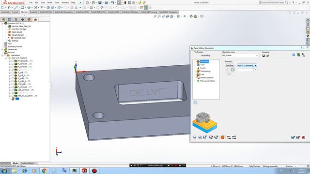Screen dimensions: 310x174
Task: Select the Rectangle sketch tool
Action: tap(22, 8)
